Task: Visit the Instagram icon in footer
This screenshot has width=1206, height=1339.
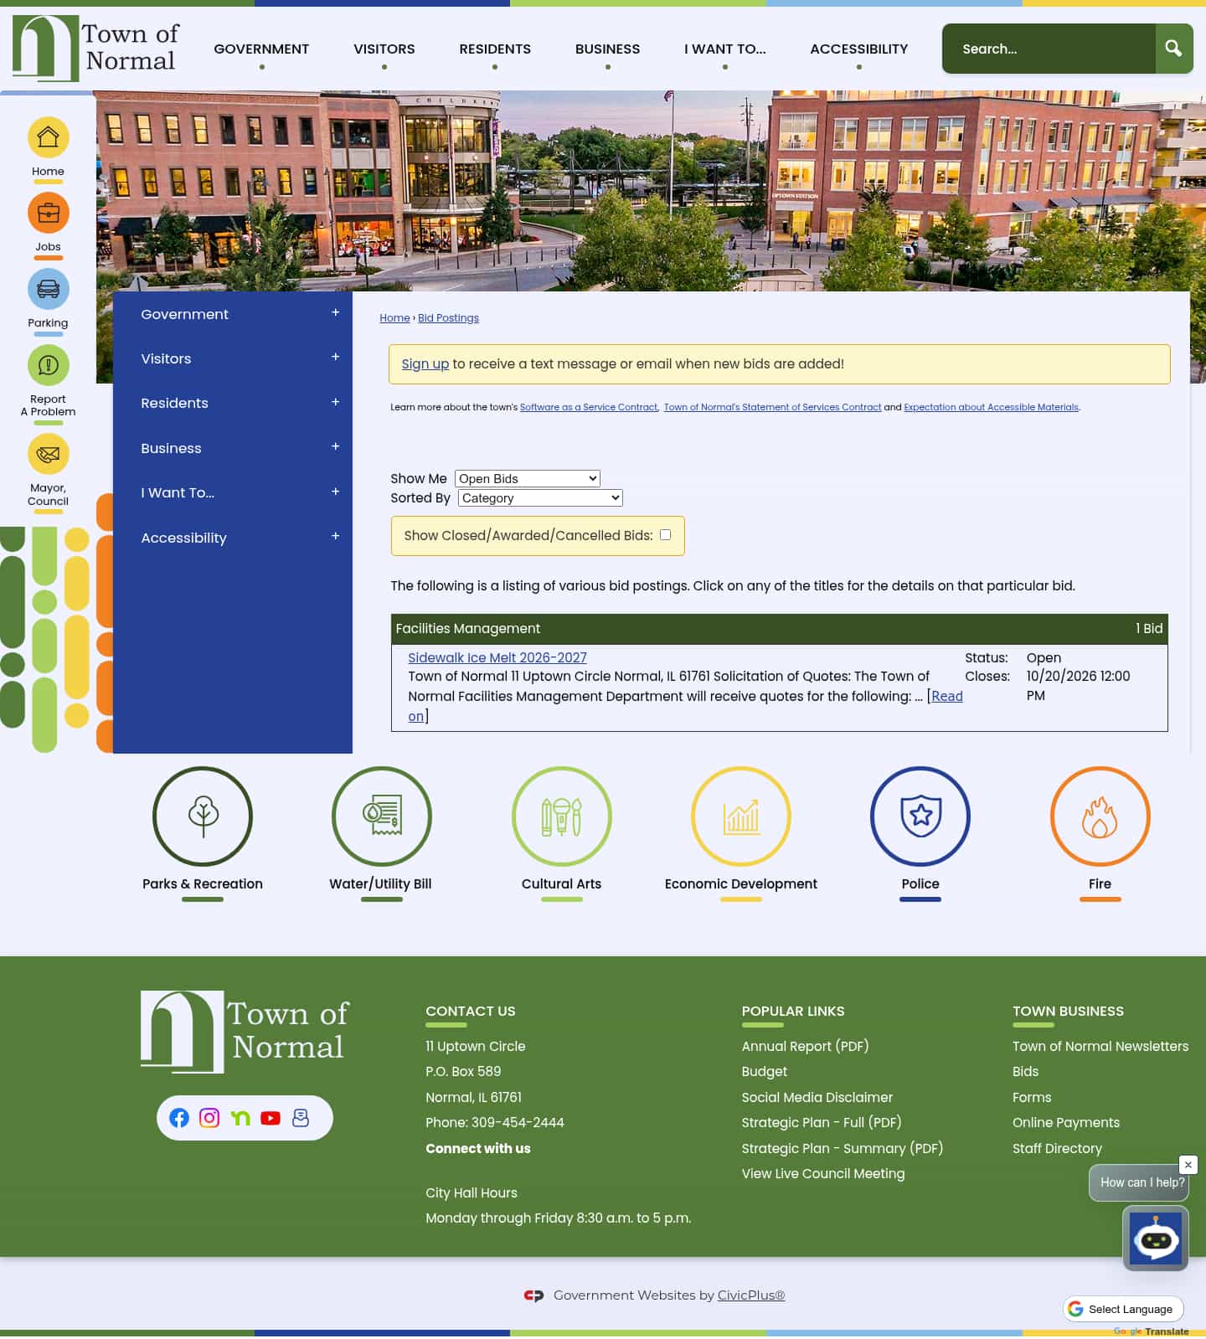Action: (x=209, y=1118)
